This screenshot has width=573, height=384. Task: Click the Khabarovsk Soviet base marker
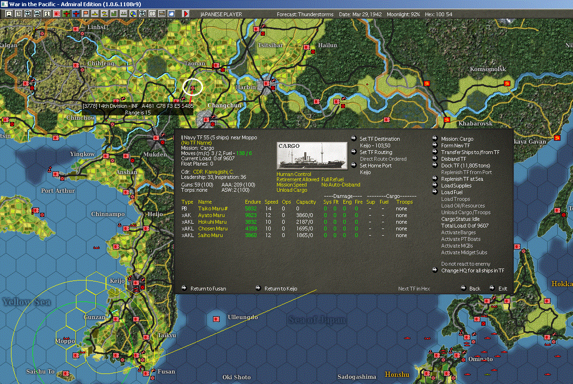pos(447,119)
